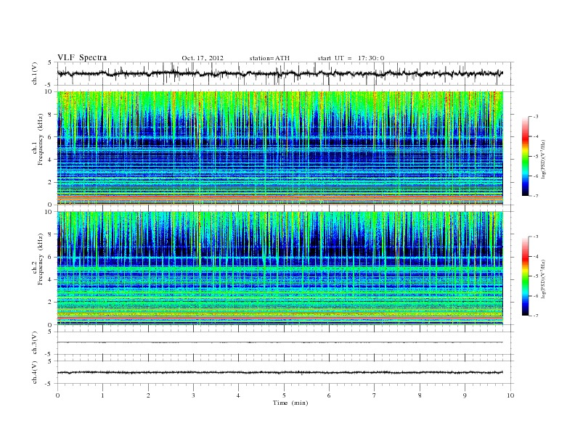This screenshot has height=444, width=575.
Task: Click the "-5" tick on ch.1 colorbar
Action: (536, 157)
